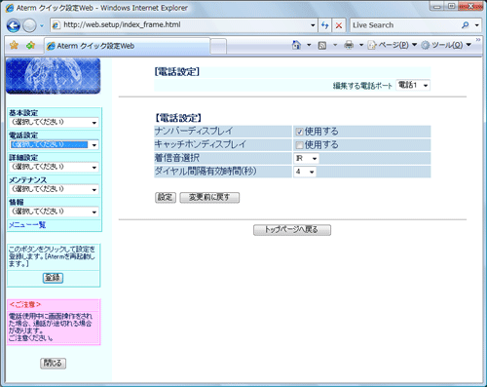Expand the Home button dropdown arrow
The height and width of the screenshot is (387, 487).
point(309,45)
